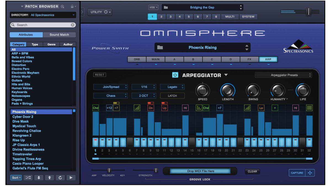Click the Velocity slider under the browser

pos(108,171)
